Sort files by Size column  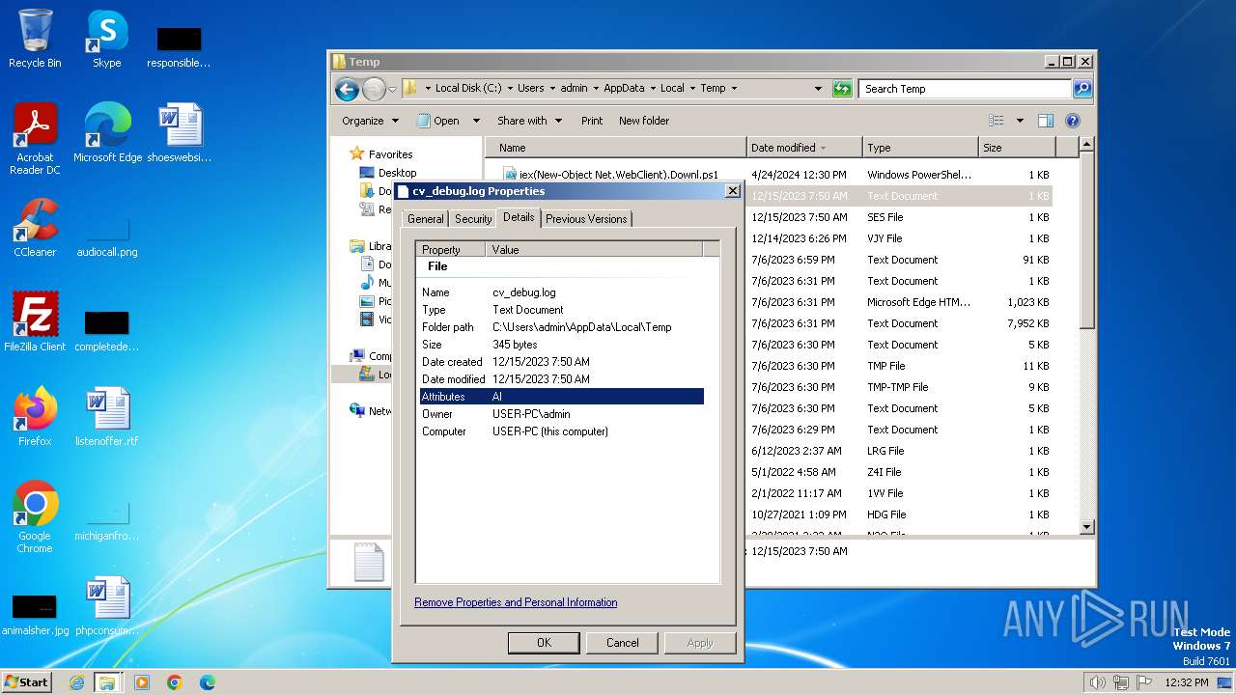coord(1016,148)
